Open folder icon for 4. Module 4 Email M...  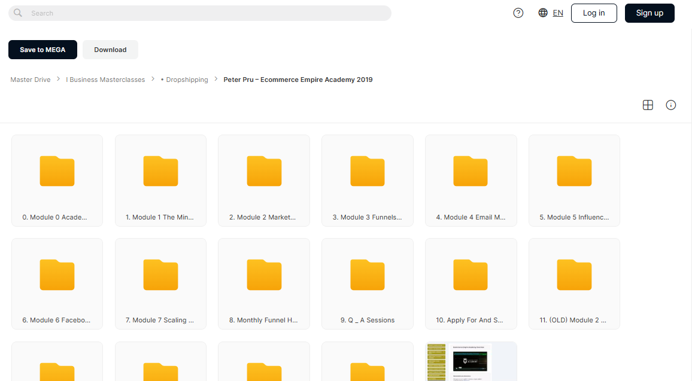(x=471, y=171)
